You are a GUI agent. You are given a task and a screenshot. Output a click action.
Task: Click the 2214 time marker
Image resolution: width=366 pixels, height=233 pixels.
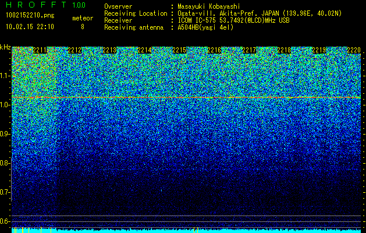point(144,50)
